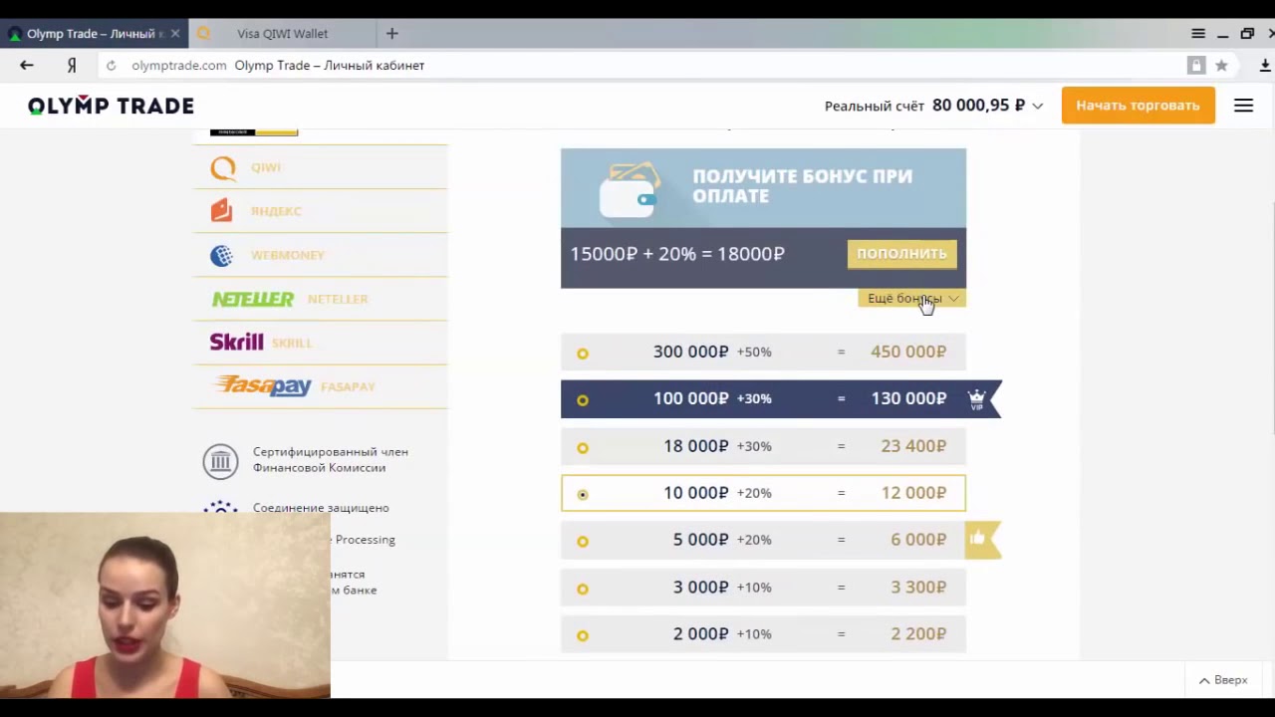Click the browser back arrow
The width and height of the screenshot is (1275, 717).
click(27, 65)
